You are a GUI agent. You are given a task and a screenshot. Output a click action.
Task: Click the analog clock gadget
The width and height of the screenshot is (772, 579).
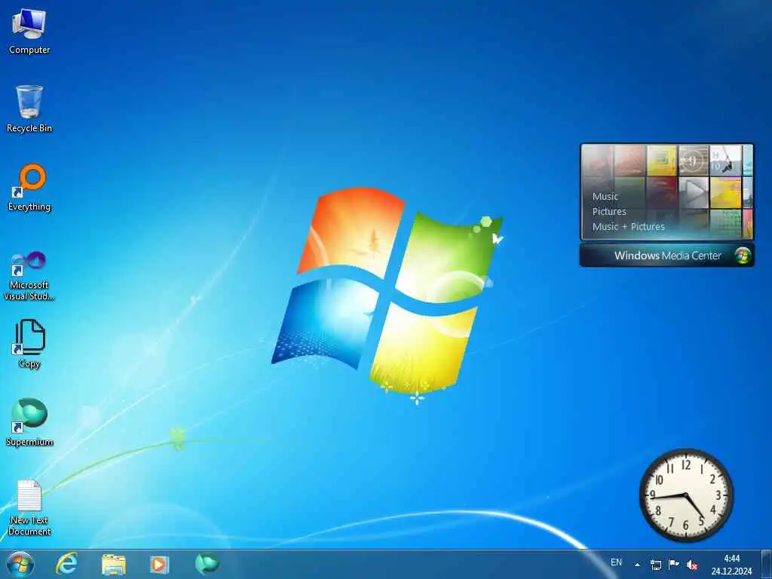[x=686, y=495]
